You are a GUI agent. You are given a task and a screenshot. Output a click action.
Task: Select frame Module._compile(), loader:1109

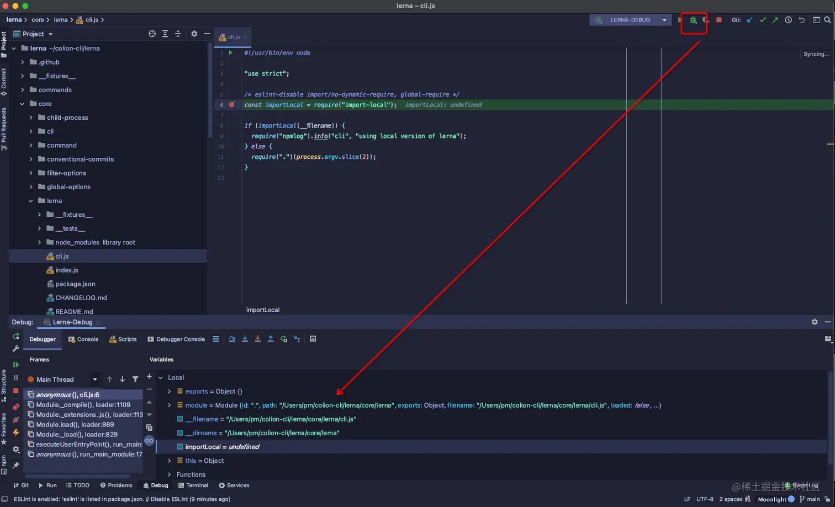(x=83, y=404)
